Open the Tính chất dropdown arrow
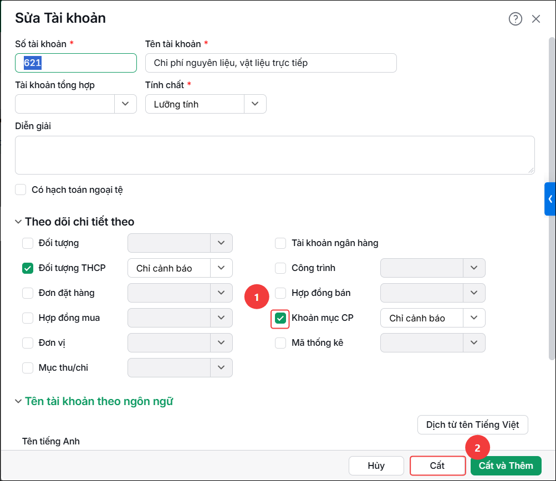This screenshot has height=481, width=556. (255, 104)
